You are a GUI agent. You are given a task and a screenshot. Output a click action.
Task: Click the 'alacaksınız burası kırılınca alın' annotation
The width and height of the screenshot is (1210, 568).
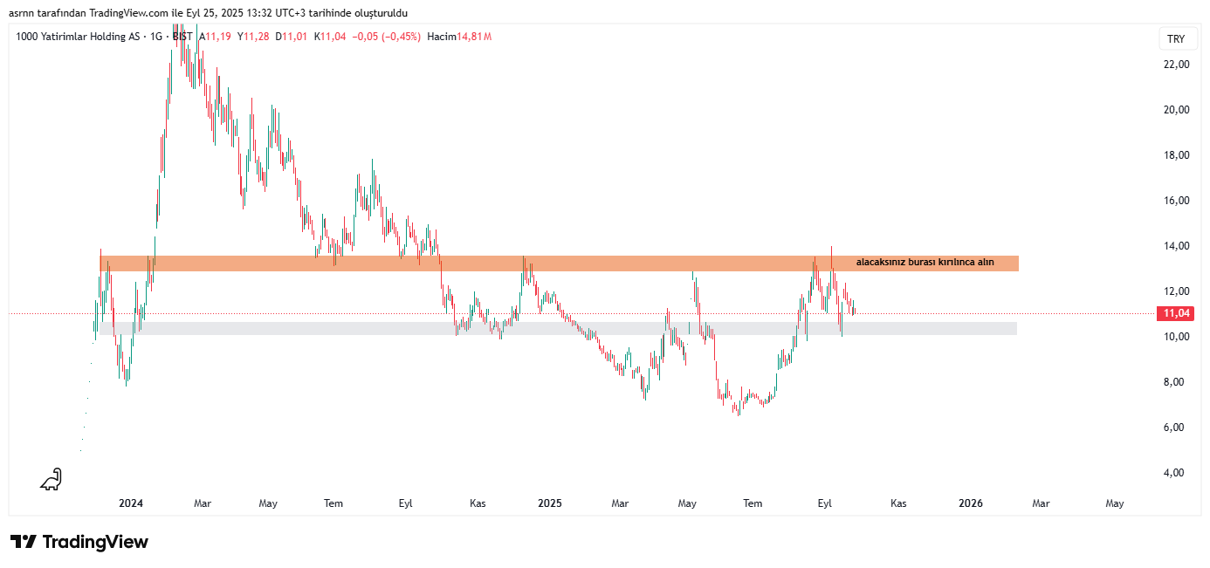coord(925,262)
